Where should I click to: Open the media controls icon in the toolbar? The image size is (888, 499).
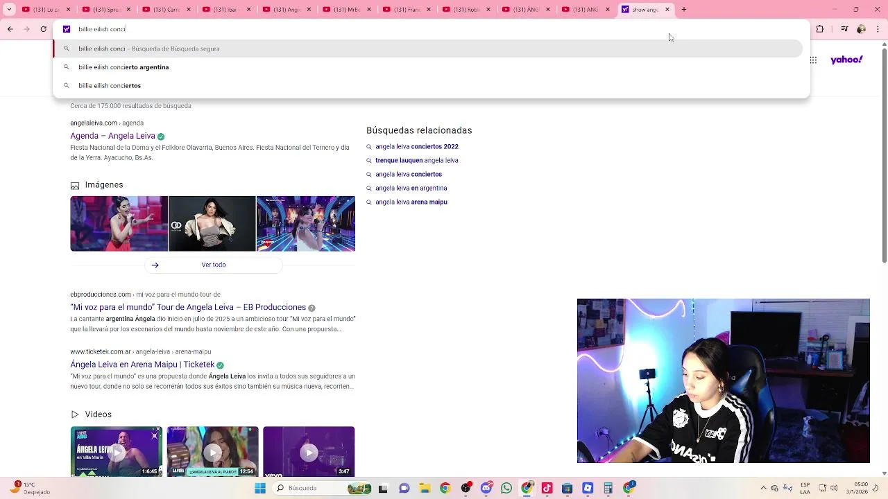(x=844, y=29)
